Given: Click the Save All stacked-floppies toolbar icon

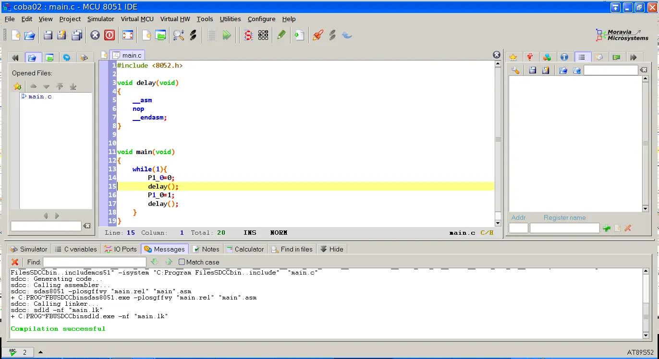Looking at the screenshot, I should tap(77, 35).
